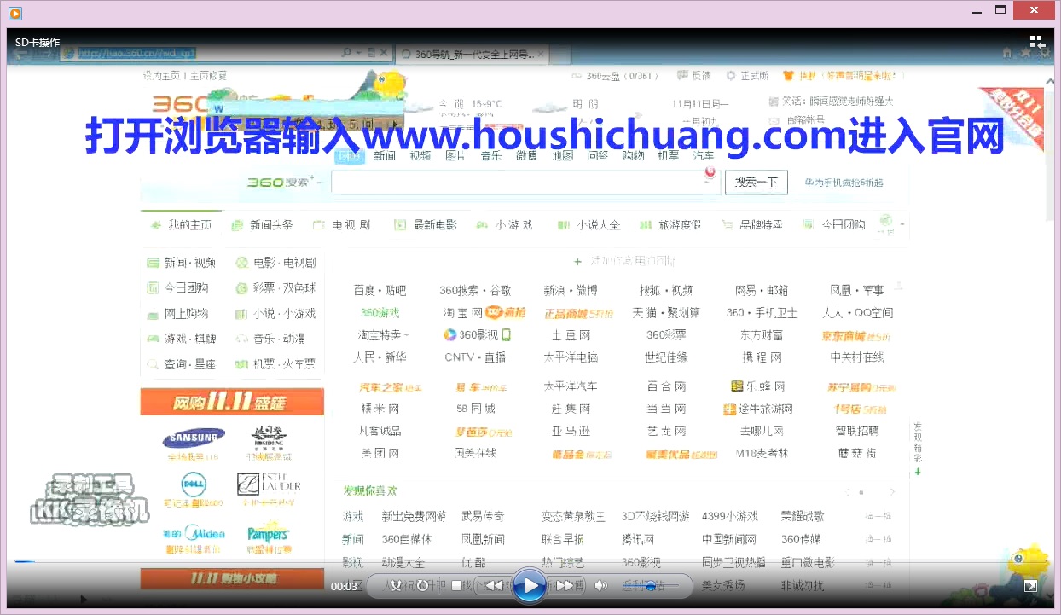This screenshot has width=1061, height=615.
Task: Skip to the next track
Action: (565, 585)
